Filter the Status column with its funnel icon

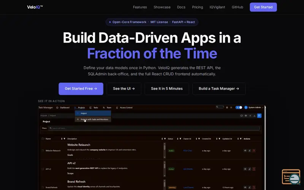(x=180, y=139)
